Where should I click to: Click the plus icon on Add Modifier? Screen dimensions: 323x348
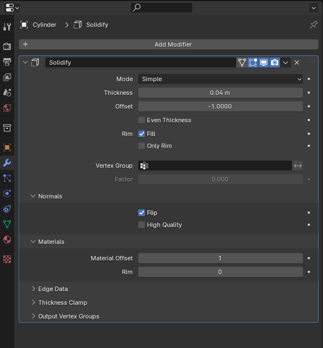pyautogui.click(x=26, y=44)
